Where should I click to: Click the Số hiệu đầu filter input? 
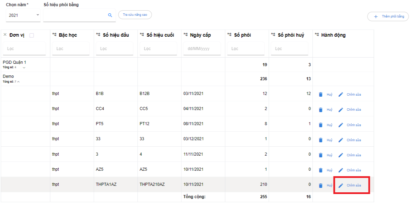pos(115,49)
